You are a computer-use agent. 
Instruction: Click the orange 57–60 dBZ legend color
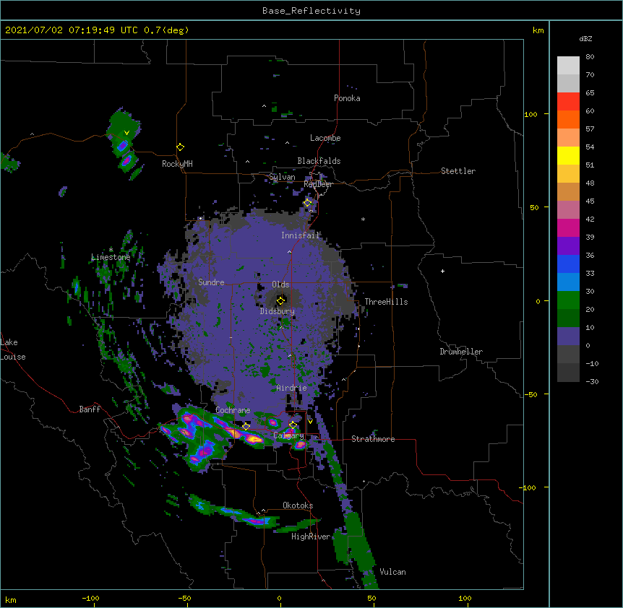pos(568,120)
